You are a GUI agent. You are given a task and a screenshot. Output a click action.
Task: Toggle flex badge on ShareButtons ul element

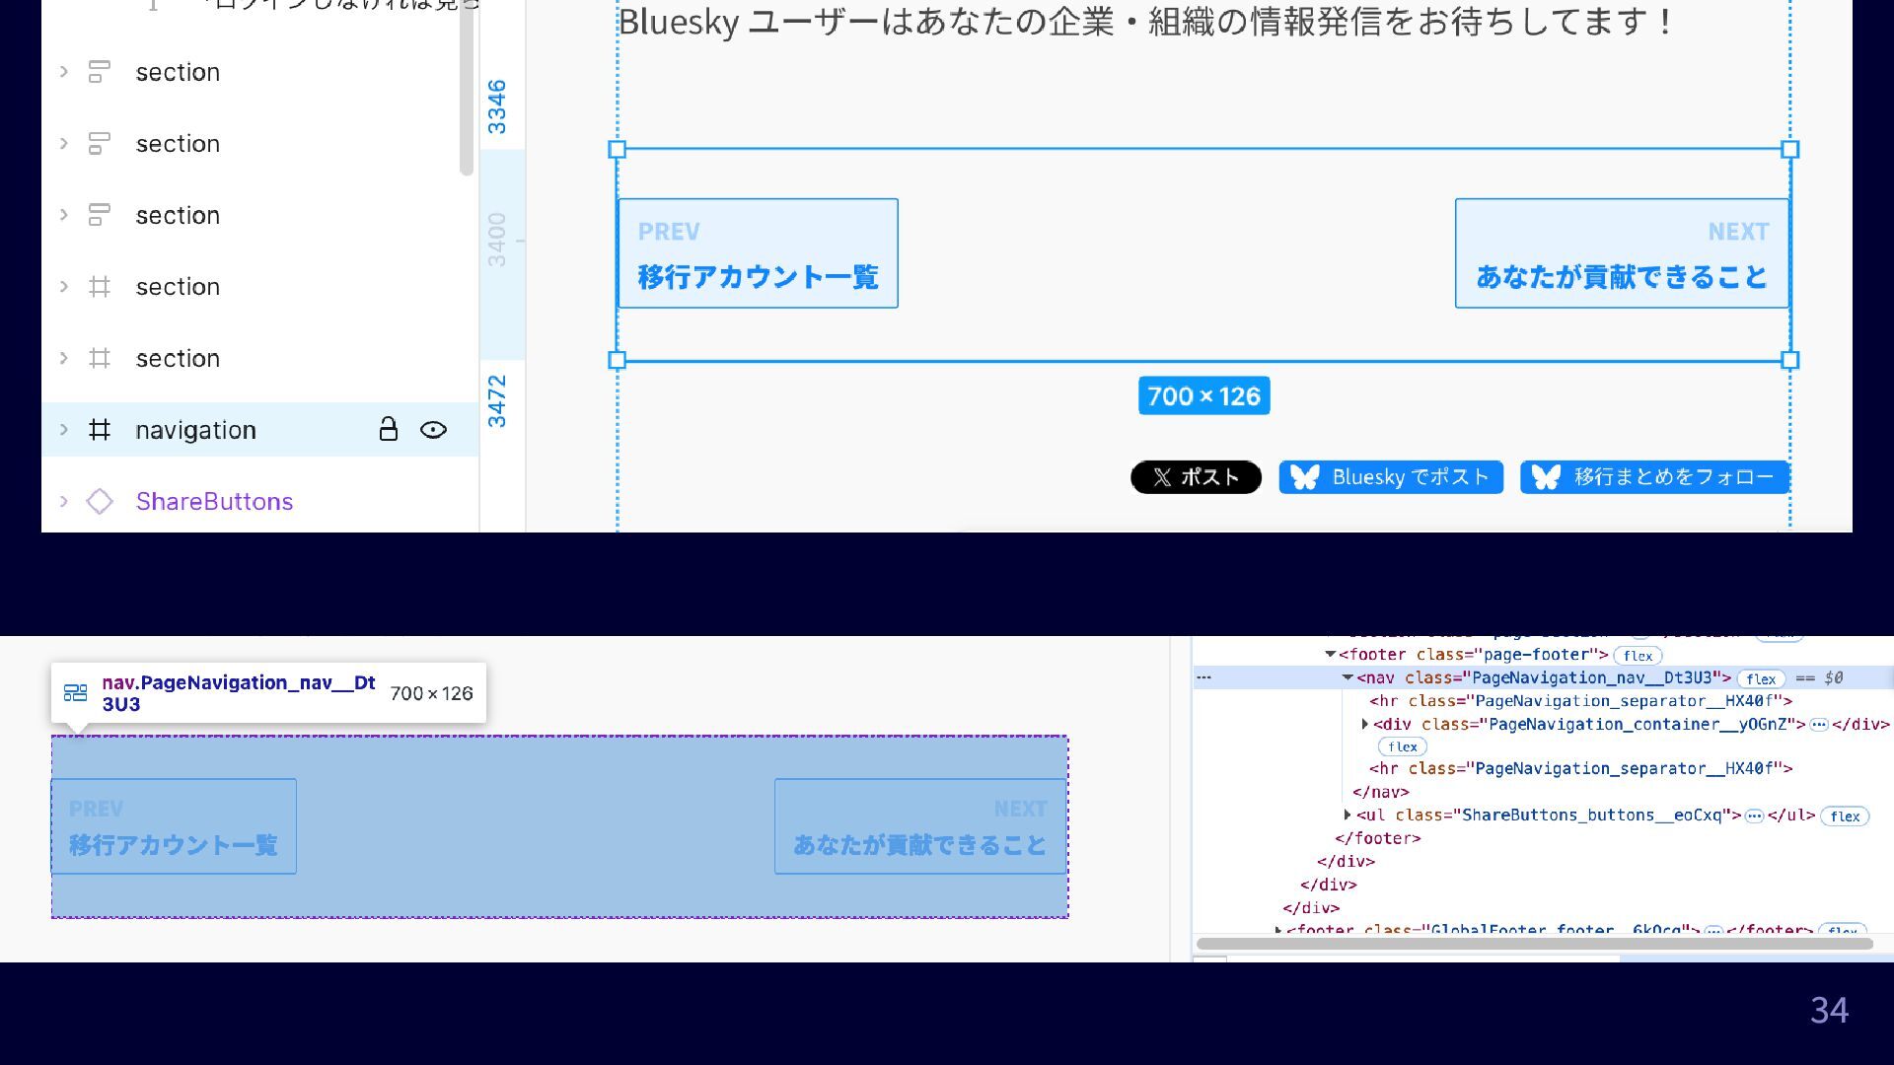[1844, 816]
